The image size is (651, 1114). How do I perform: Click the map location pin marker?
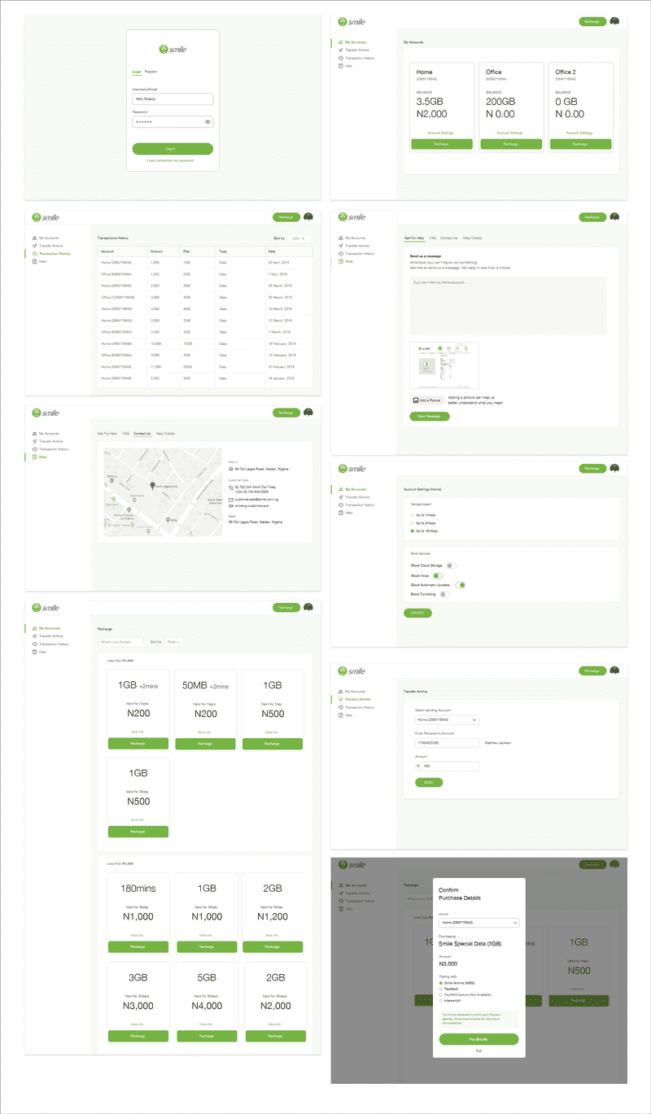point(152,486)
